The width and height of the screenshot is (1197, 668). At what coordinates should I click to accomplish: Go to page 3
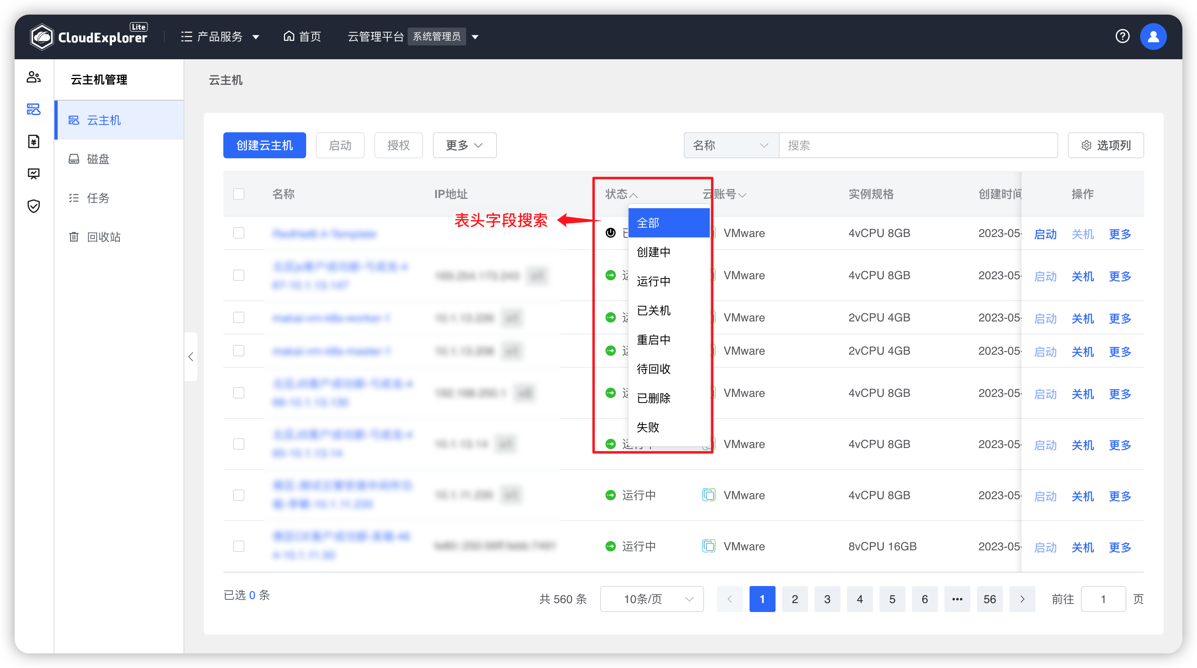click(827, 599)
